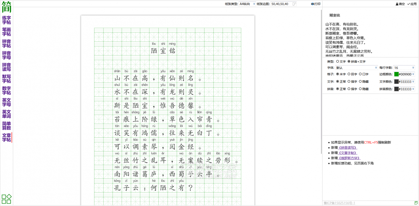Viewport: 419px width, 206px height.
Task: Apply settings with the 应用 checkmark
Action: click(409, 4)
